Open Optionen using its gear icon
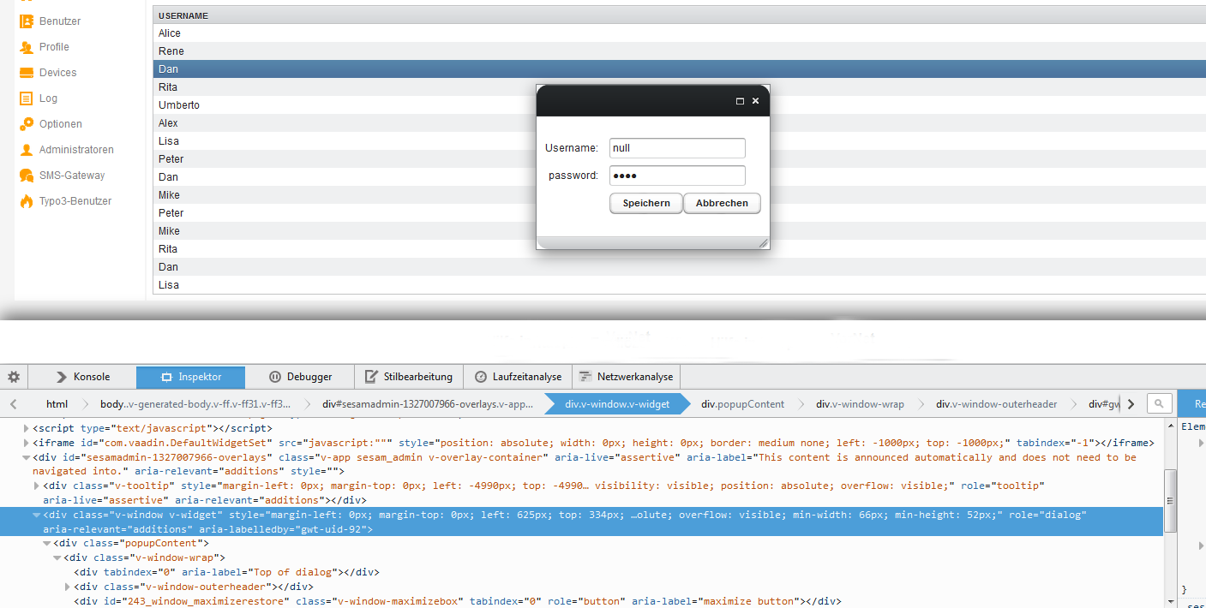 (27, 124)
